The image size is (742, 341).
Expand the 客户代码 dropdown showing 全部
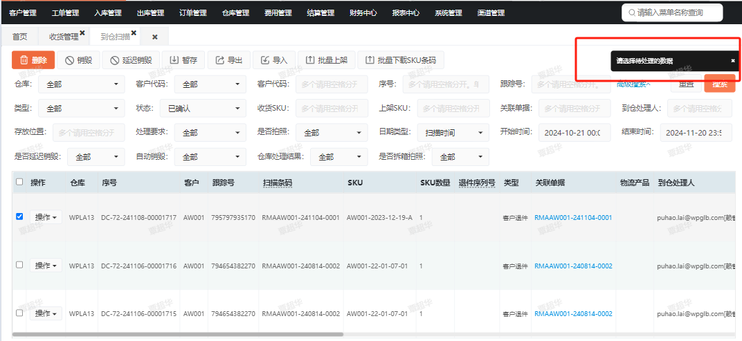click(210, 84)
